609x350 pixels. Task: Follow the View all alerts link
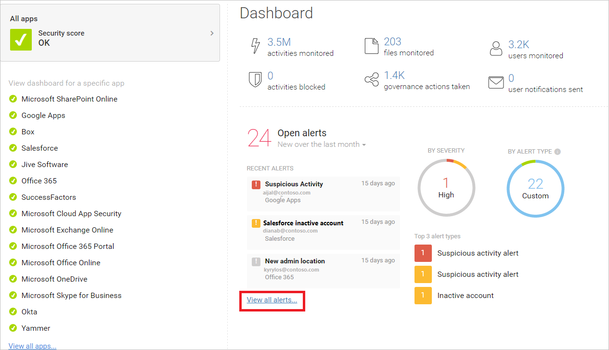click(x=272, y=300)
